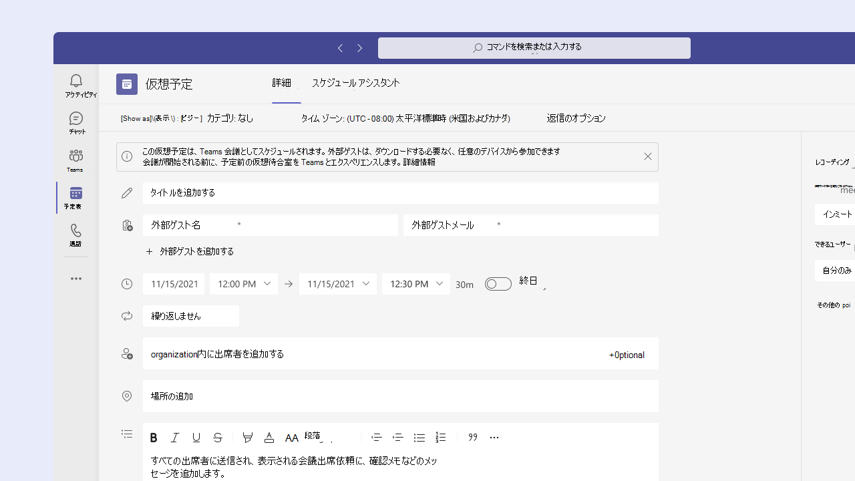This screenshot has height=481, width=855.
Task: Switch to the Scheduling Assistant tab
Action: click(x=355, y=83)
